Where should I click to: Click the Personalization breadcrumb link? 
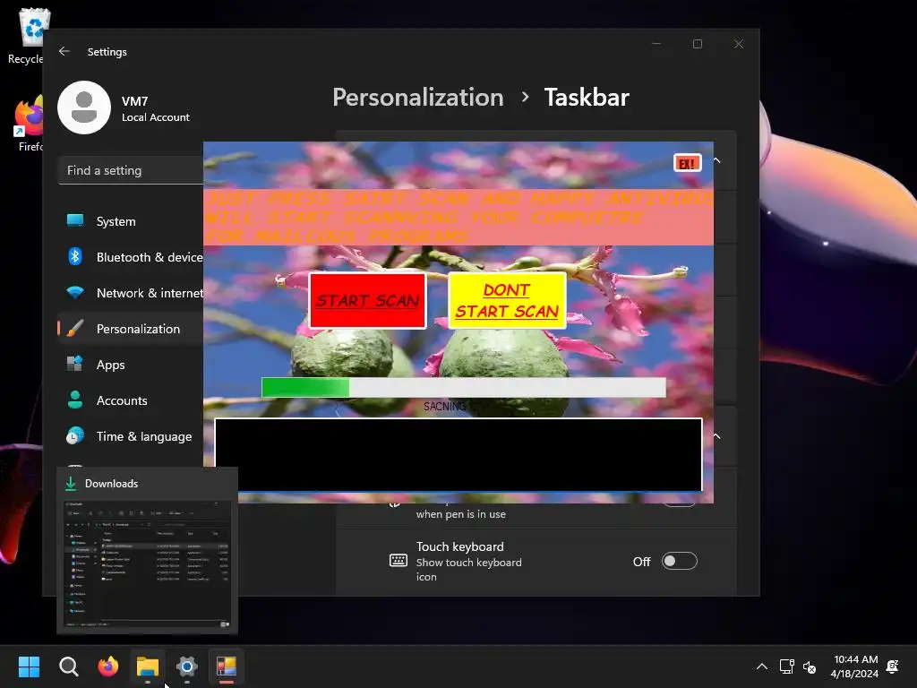click(418, 97)
